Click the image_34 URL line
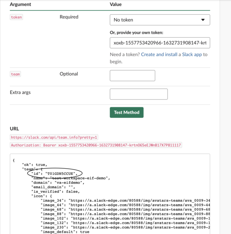The width and height of the screenshot is (231, 234). point(125,200)
